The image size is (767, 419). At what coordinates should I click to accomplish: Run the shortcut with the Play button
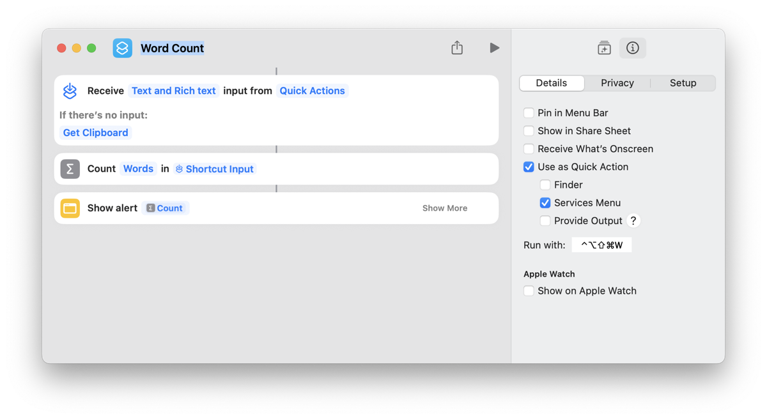[x=494, y=48]
